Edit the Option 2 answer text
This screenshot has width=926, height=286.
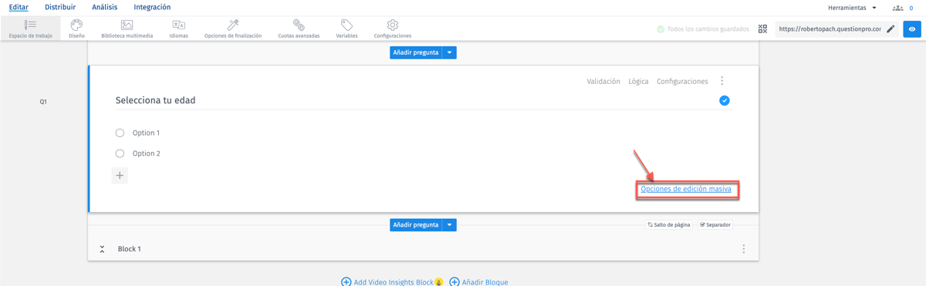(146, 153)
